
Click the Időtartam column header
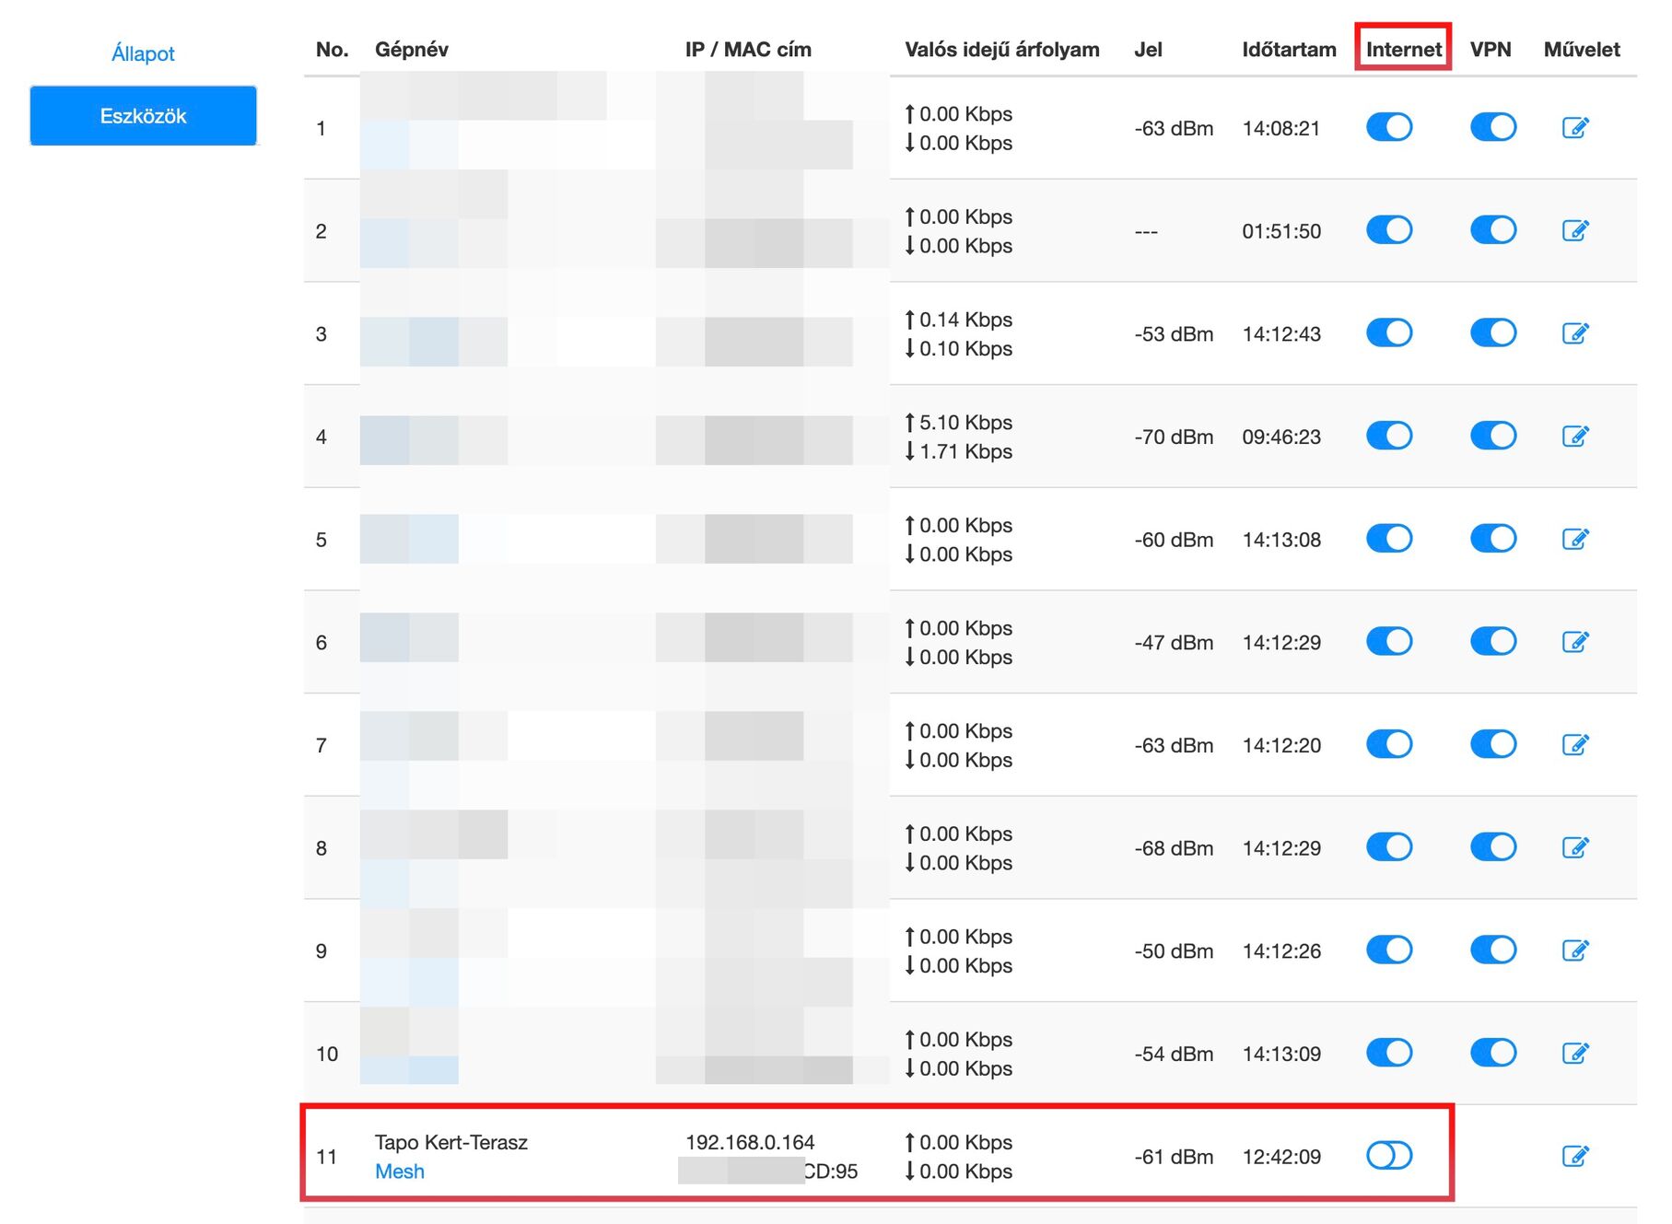pyautogui.click(x=1289, y=50)
